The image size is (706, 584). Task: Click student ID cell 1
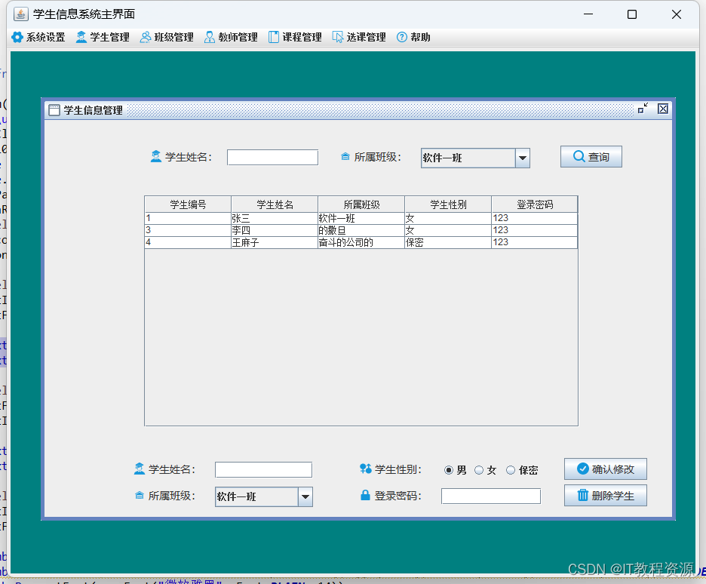tap(188, 218)
